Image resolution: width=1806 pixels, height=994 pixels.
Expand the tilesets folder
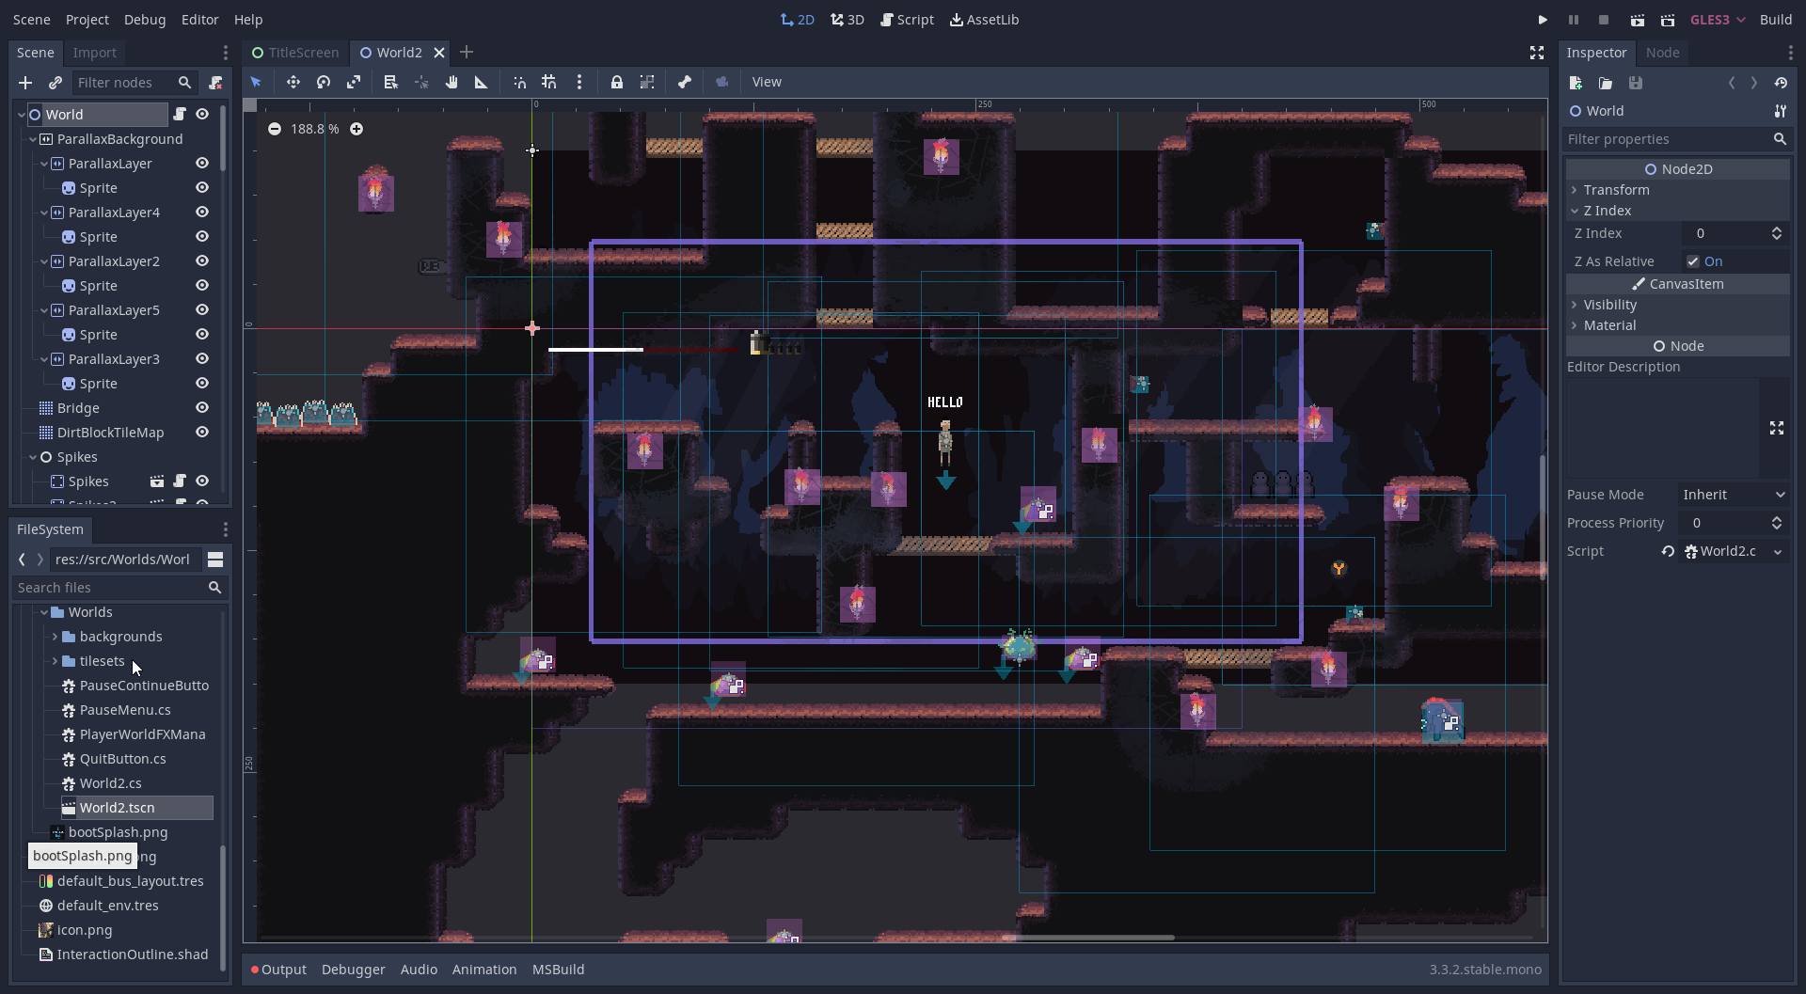[55, 661]
